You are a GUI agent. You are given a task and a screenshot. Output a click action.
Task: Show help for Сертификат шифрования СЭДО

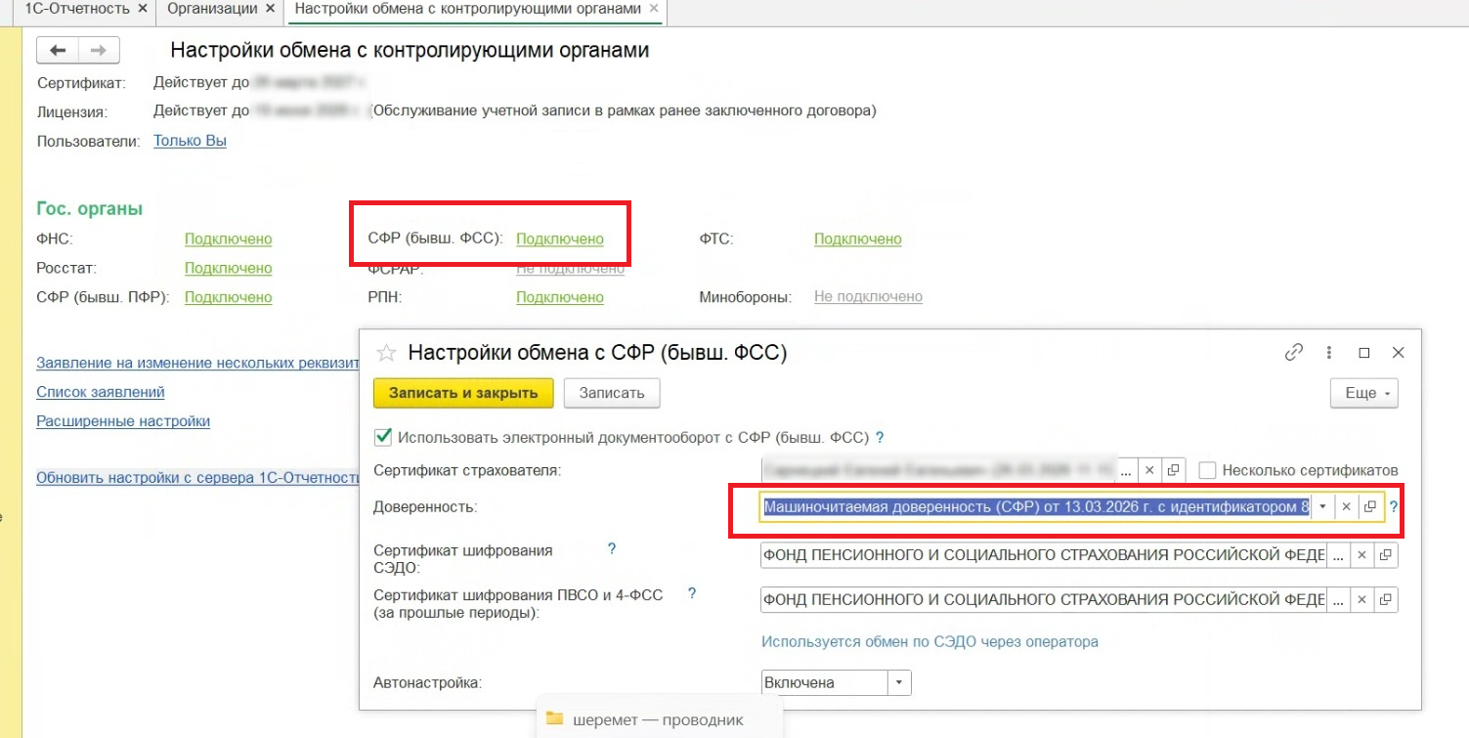point(612,549)
